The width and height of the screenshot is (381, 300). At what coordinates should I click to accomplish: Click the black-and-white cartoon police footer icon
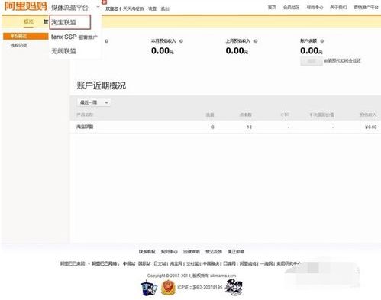234,288
